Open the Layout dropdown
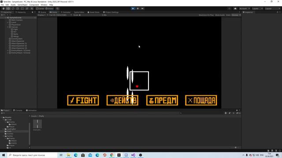 273,9
